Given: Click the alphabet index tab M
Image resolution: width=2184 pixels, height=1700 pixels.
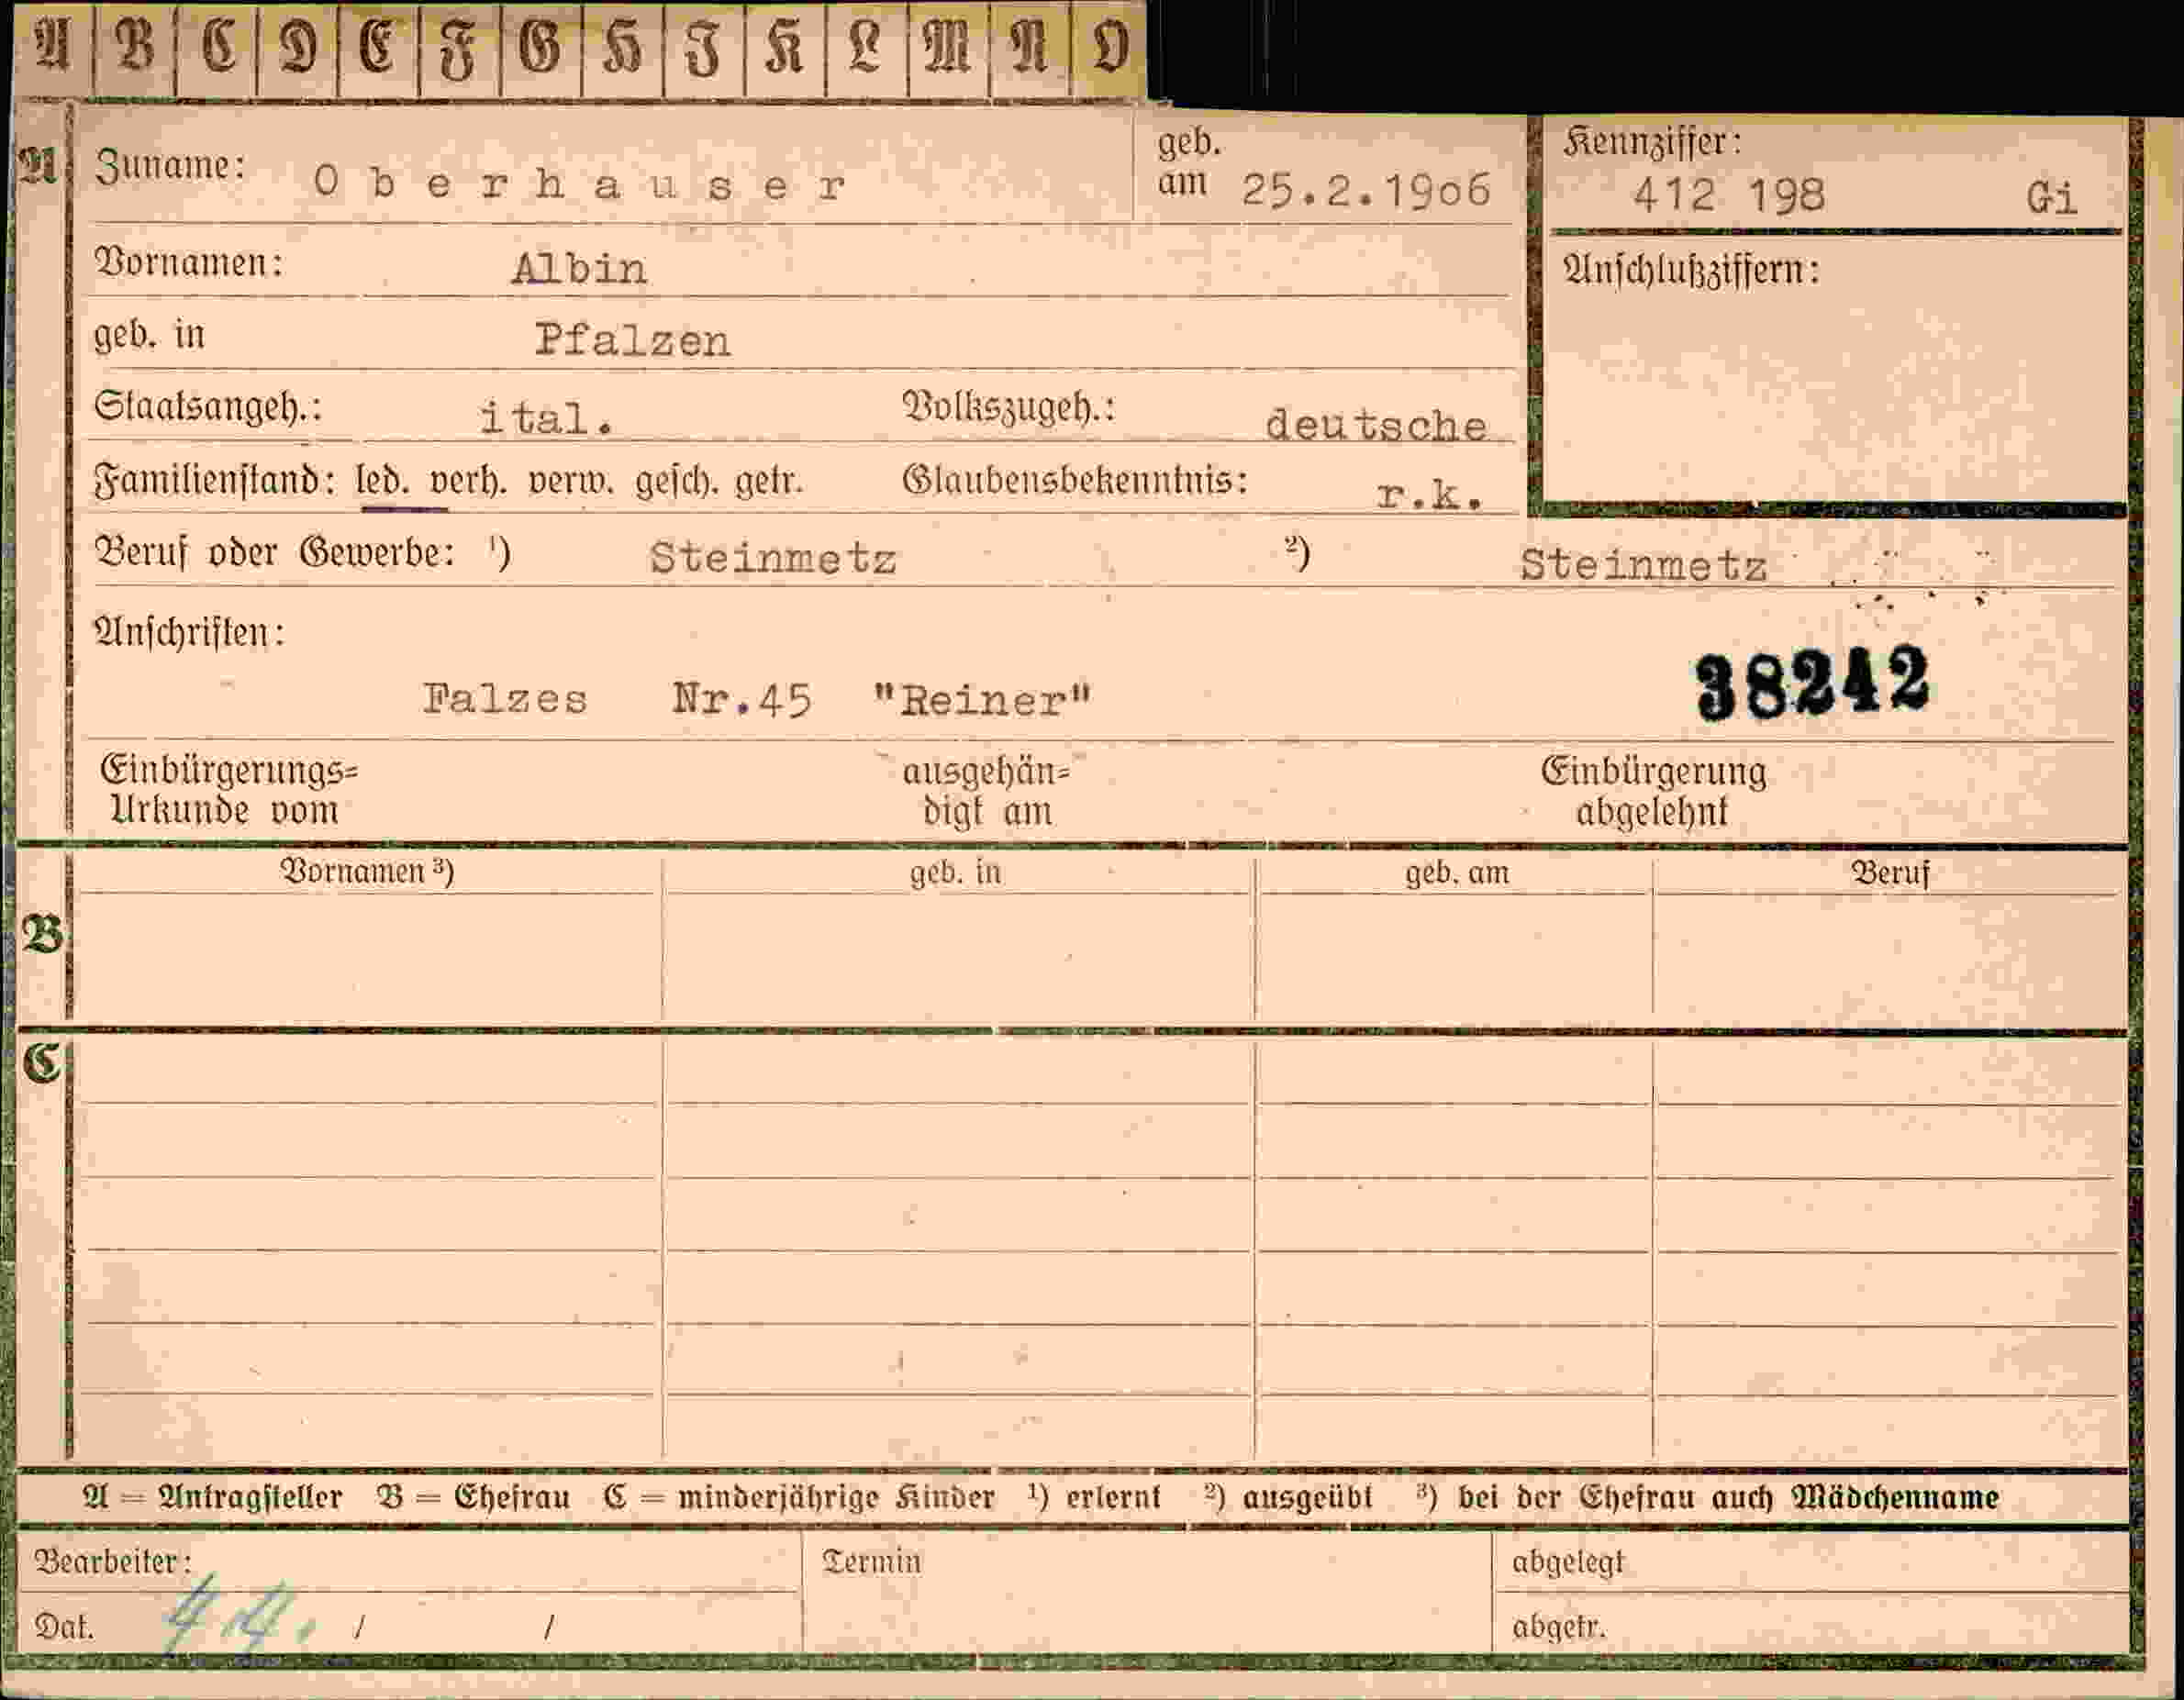Looking at the screenshot, I should click(947, 48).
